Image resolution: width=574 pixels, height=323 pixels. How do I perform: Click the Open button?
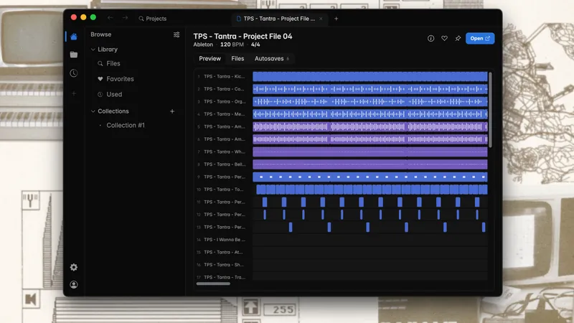480,39
